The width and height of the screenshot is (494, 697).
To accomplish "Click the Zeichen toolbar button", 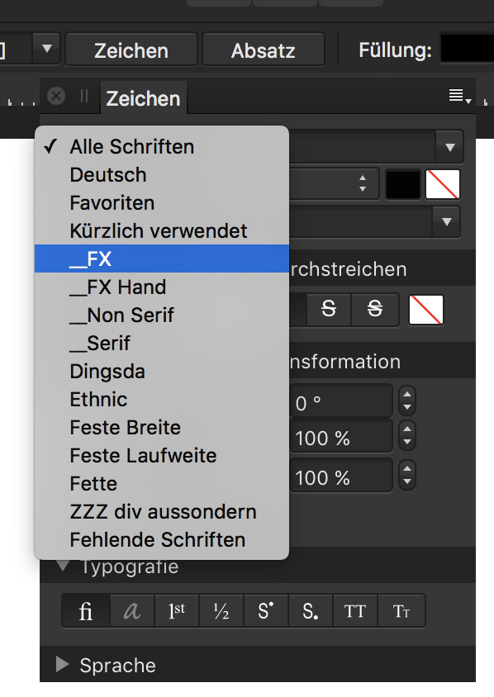I will click(131, 50).
